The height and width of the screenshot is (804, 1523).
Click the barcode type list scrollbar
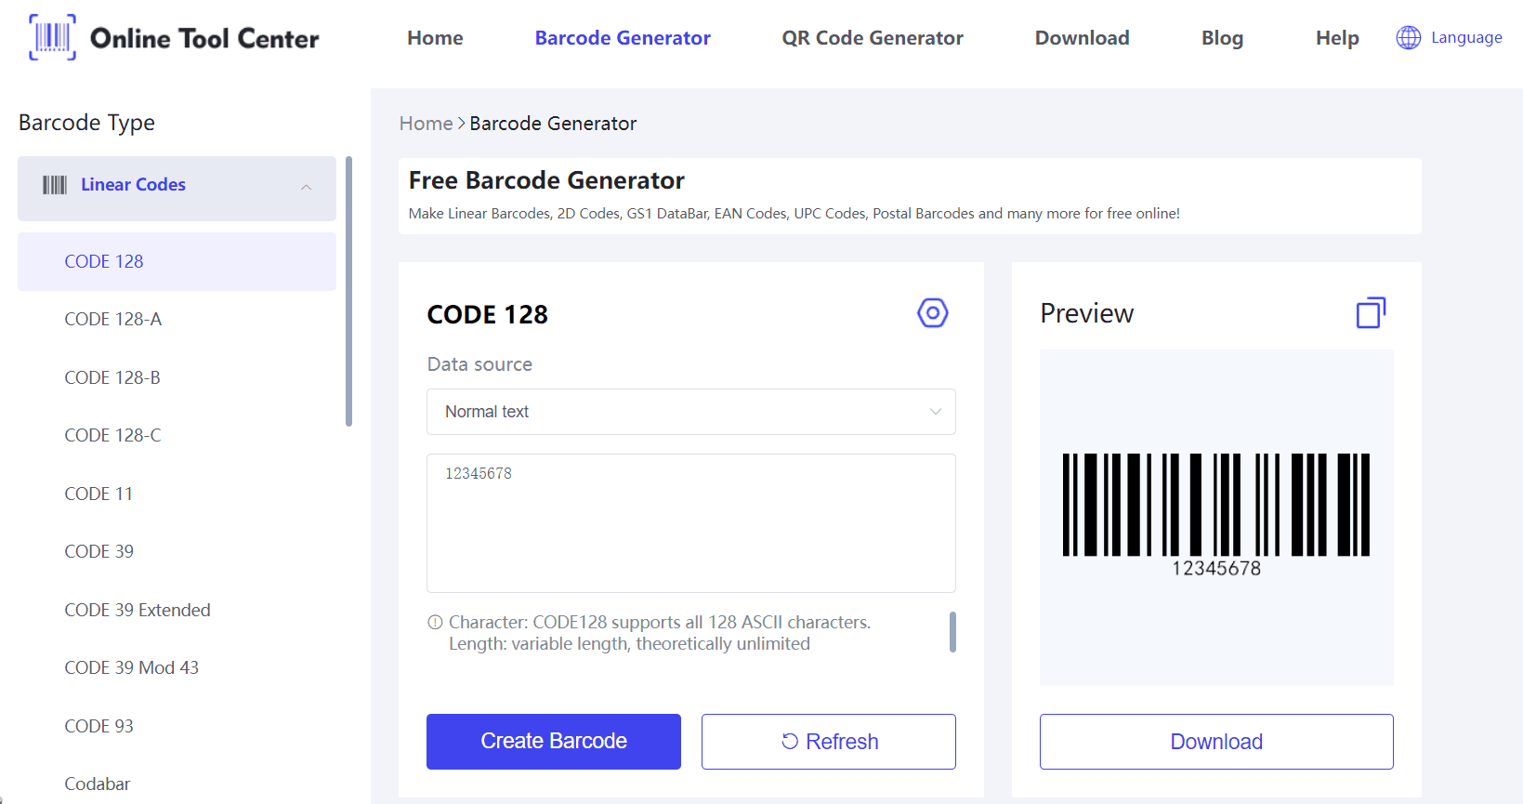click(349, 291)
